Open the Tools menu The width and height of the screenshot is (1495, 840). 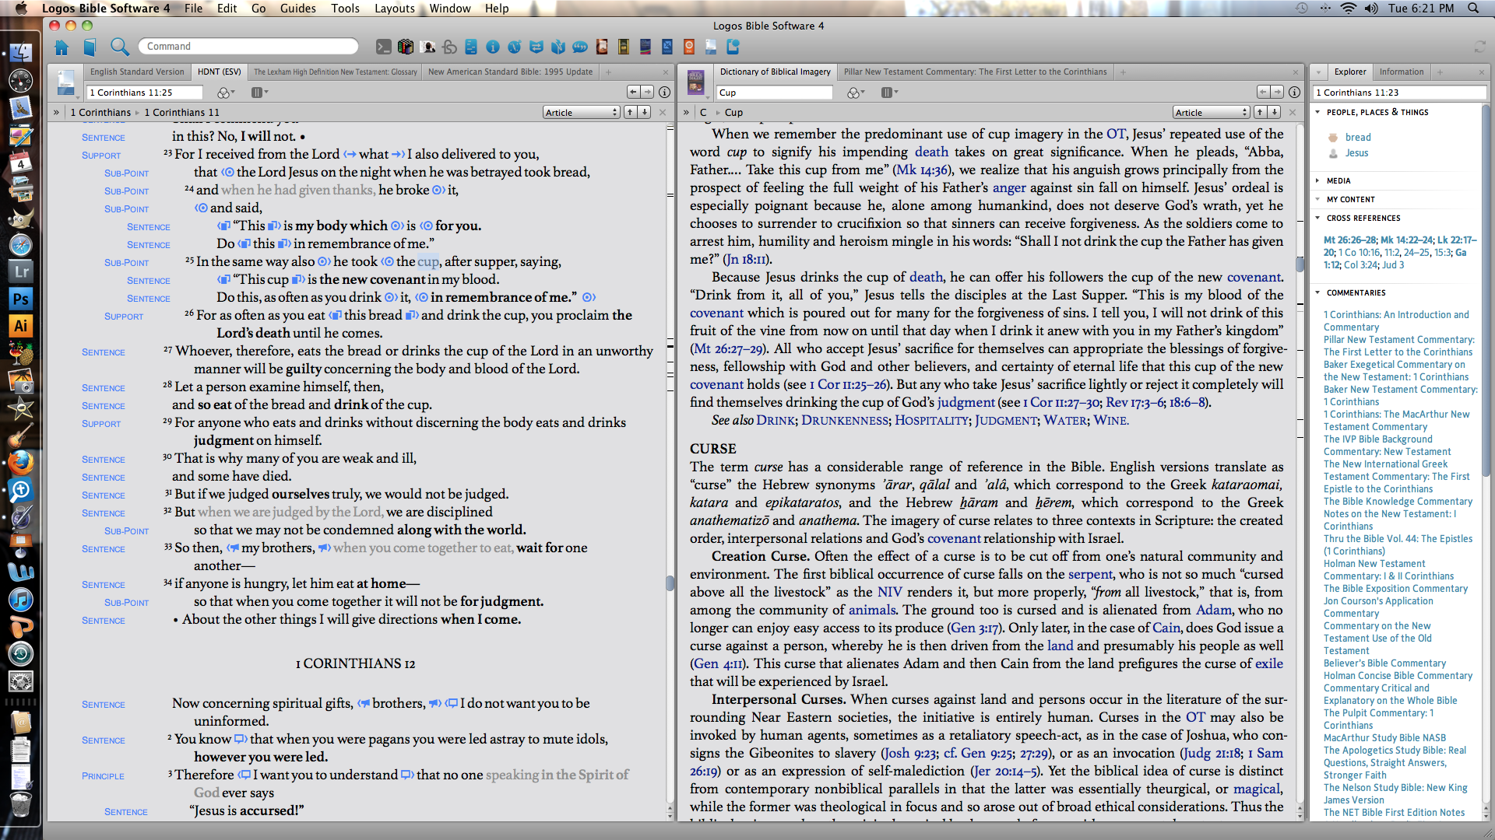tap(345, 9)
